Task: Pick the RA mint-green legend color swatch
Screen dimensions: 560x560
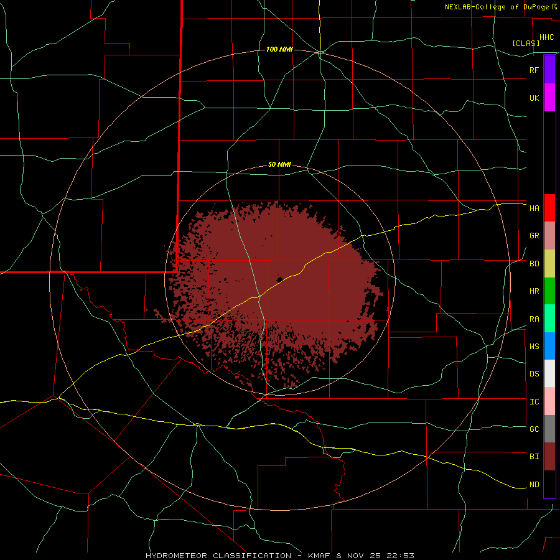Action: coord(549,319)
